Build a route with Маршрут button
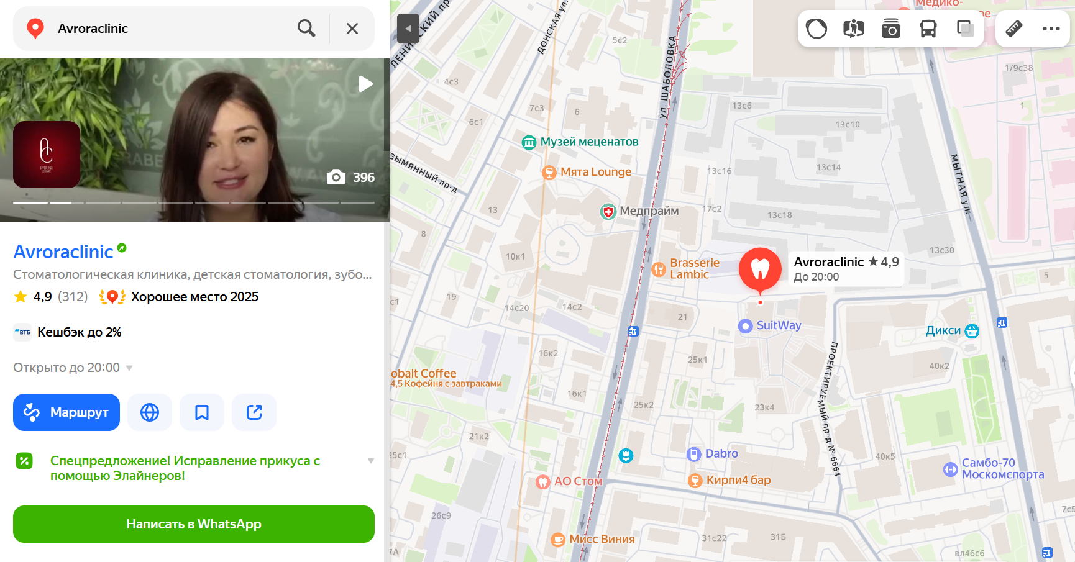Viewport: 1075px width, 562px height. 66,412
